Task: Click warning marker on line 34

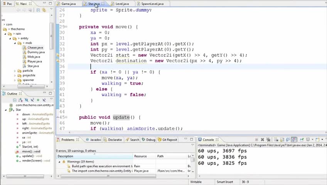Action: [57, 55]
